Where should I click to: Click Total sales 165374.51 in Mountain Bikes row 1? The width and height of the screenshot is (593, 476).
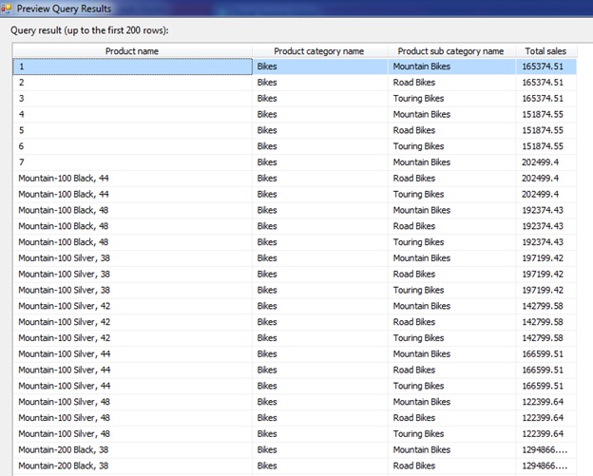(545, 67)
